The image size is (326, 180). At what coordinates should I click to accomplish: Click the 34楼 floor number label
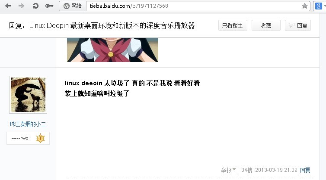[246, 170]
